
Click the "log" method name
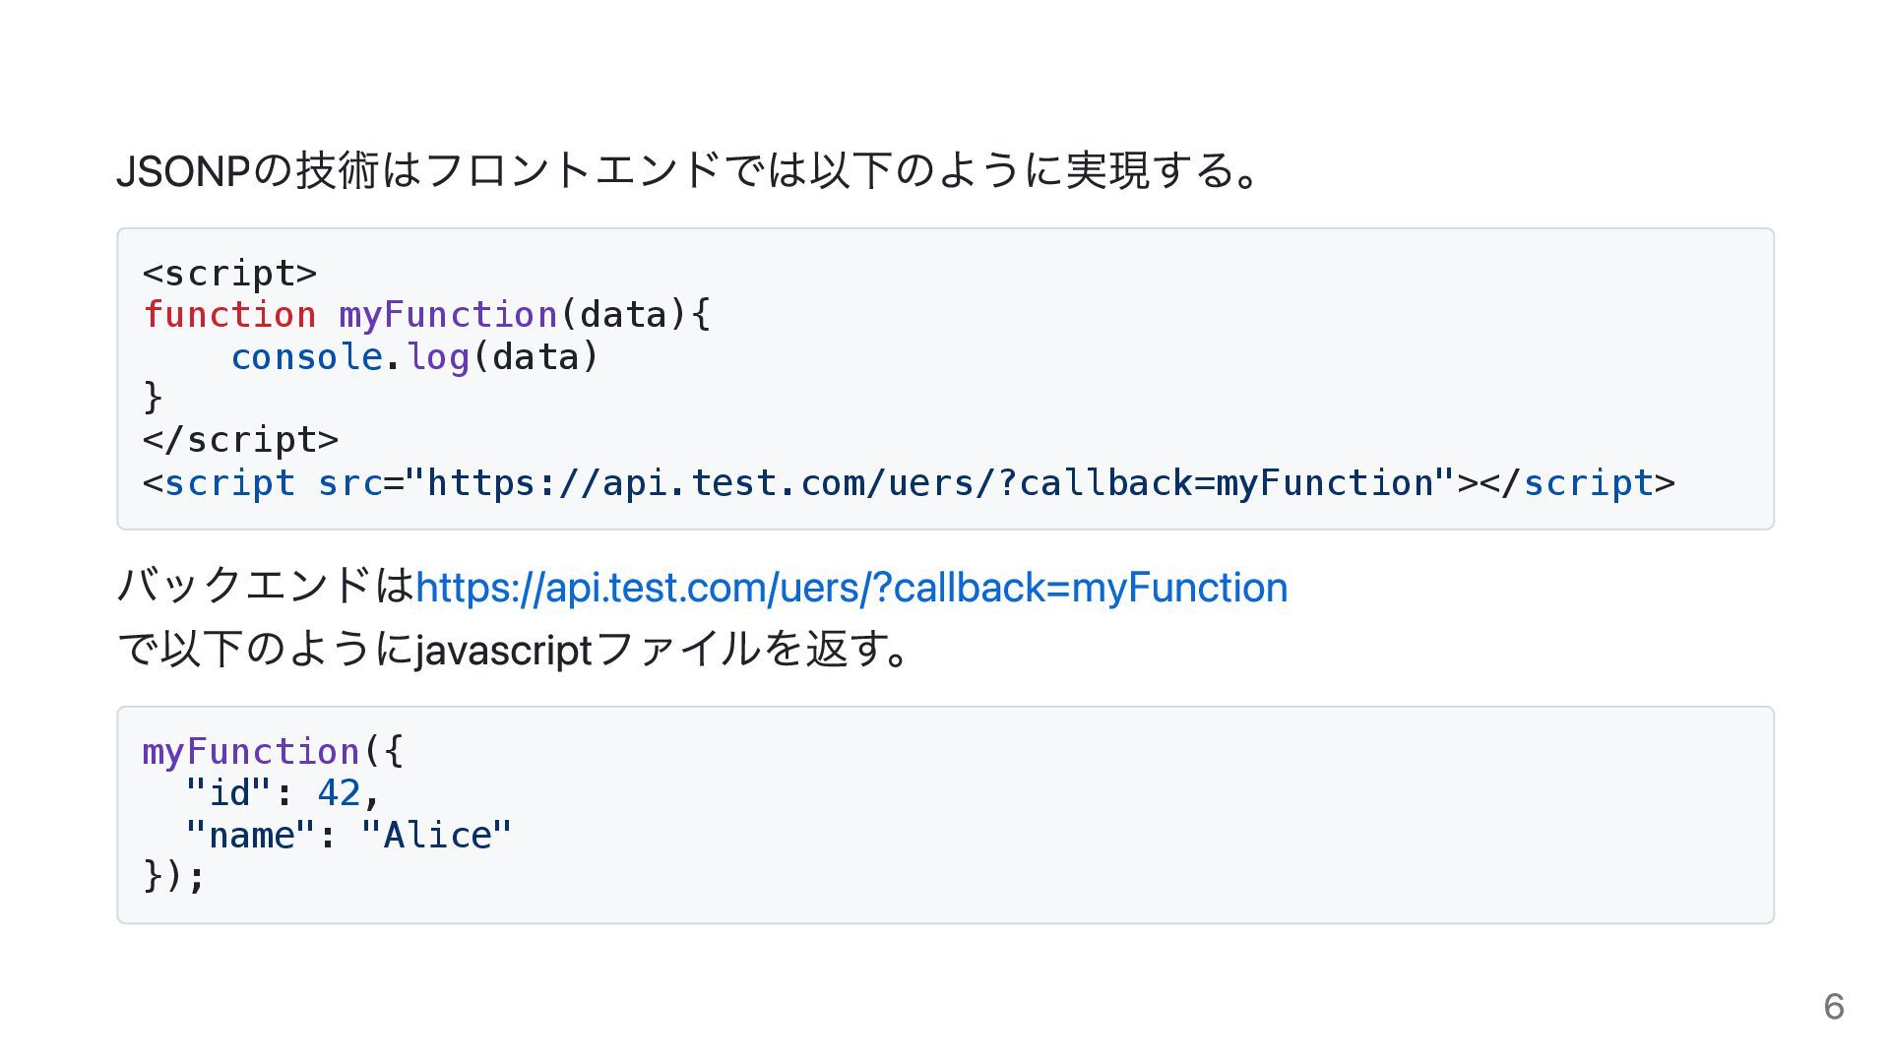coord(438,357)
